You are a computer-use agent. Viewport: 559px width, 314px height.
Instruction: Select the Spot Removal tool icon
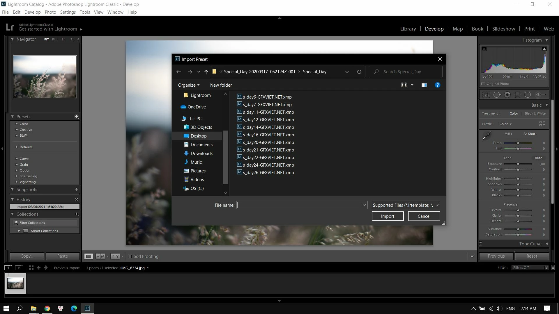pos(497,95)
